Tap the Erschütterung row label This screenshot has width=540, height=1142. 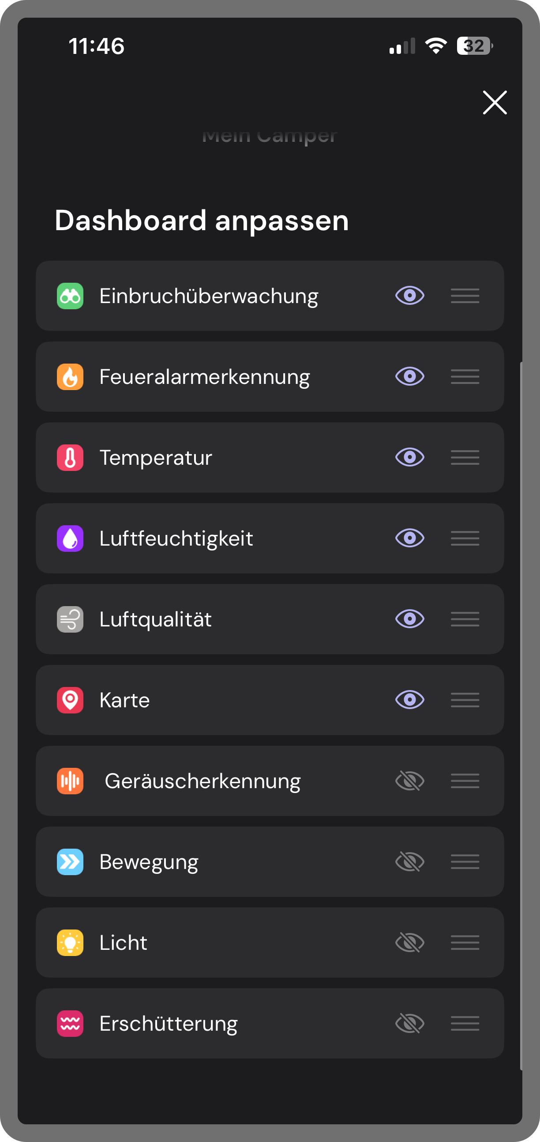(168, 1023)
